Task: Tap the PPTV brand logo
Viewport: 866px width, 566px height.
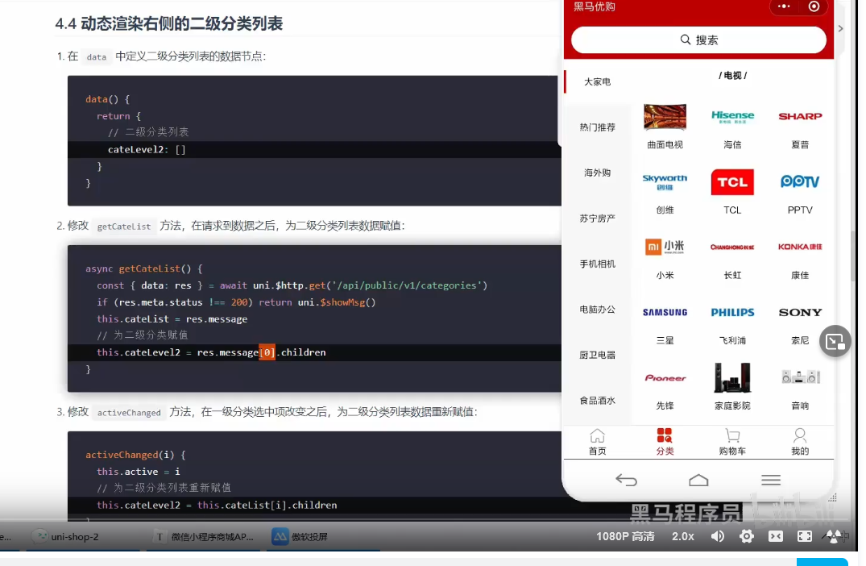Action: click(x=800, y=181)
